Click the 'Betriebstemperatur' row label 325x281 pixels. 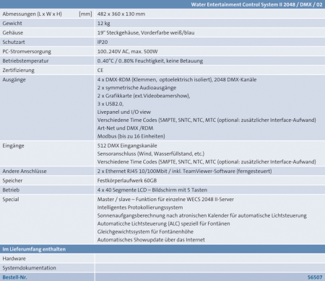point(25,61)
